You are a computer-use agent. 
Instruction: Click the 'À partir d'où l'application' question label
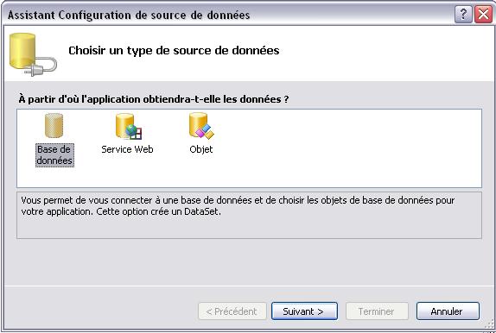(154, 99)
